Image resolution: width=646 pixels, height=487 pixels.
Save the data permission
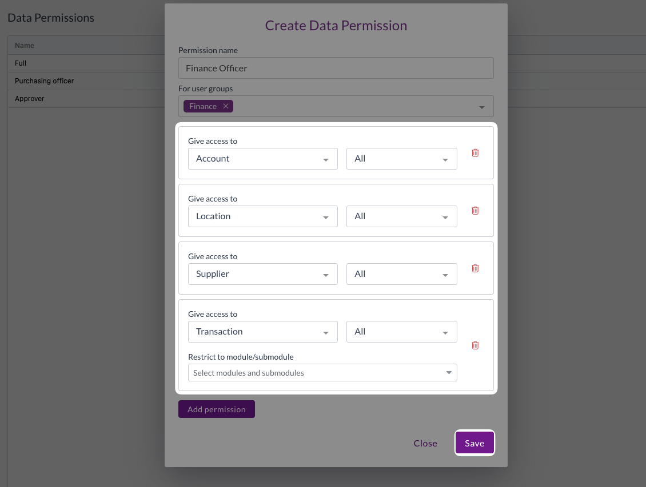click(474, 443)
